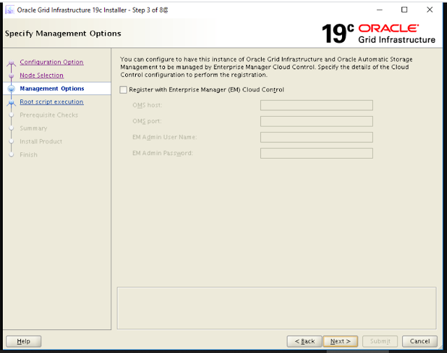This screenshot has width=447, height=353.
Task: Click the OMS port input field
Action: tap(316, 121)
